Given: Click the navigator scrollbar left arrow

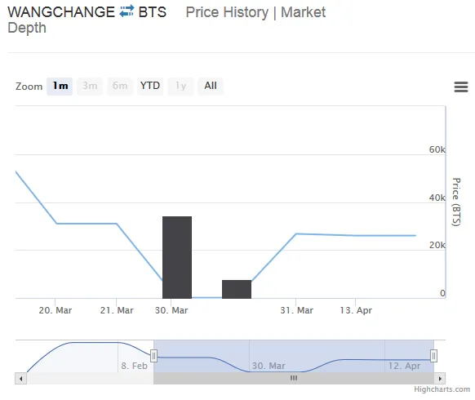Looking at the screenshot, I should tap(21, 379).
